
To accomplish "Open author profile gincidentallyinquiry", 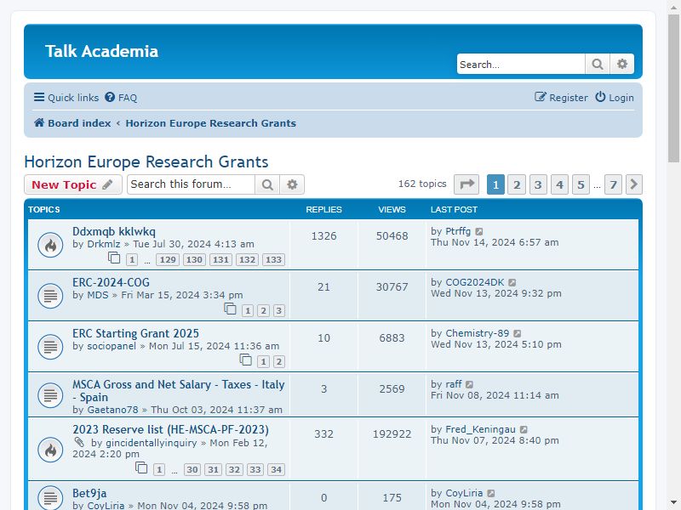I will [152, 443].
